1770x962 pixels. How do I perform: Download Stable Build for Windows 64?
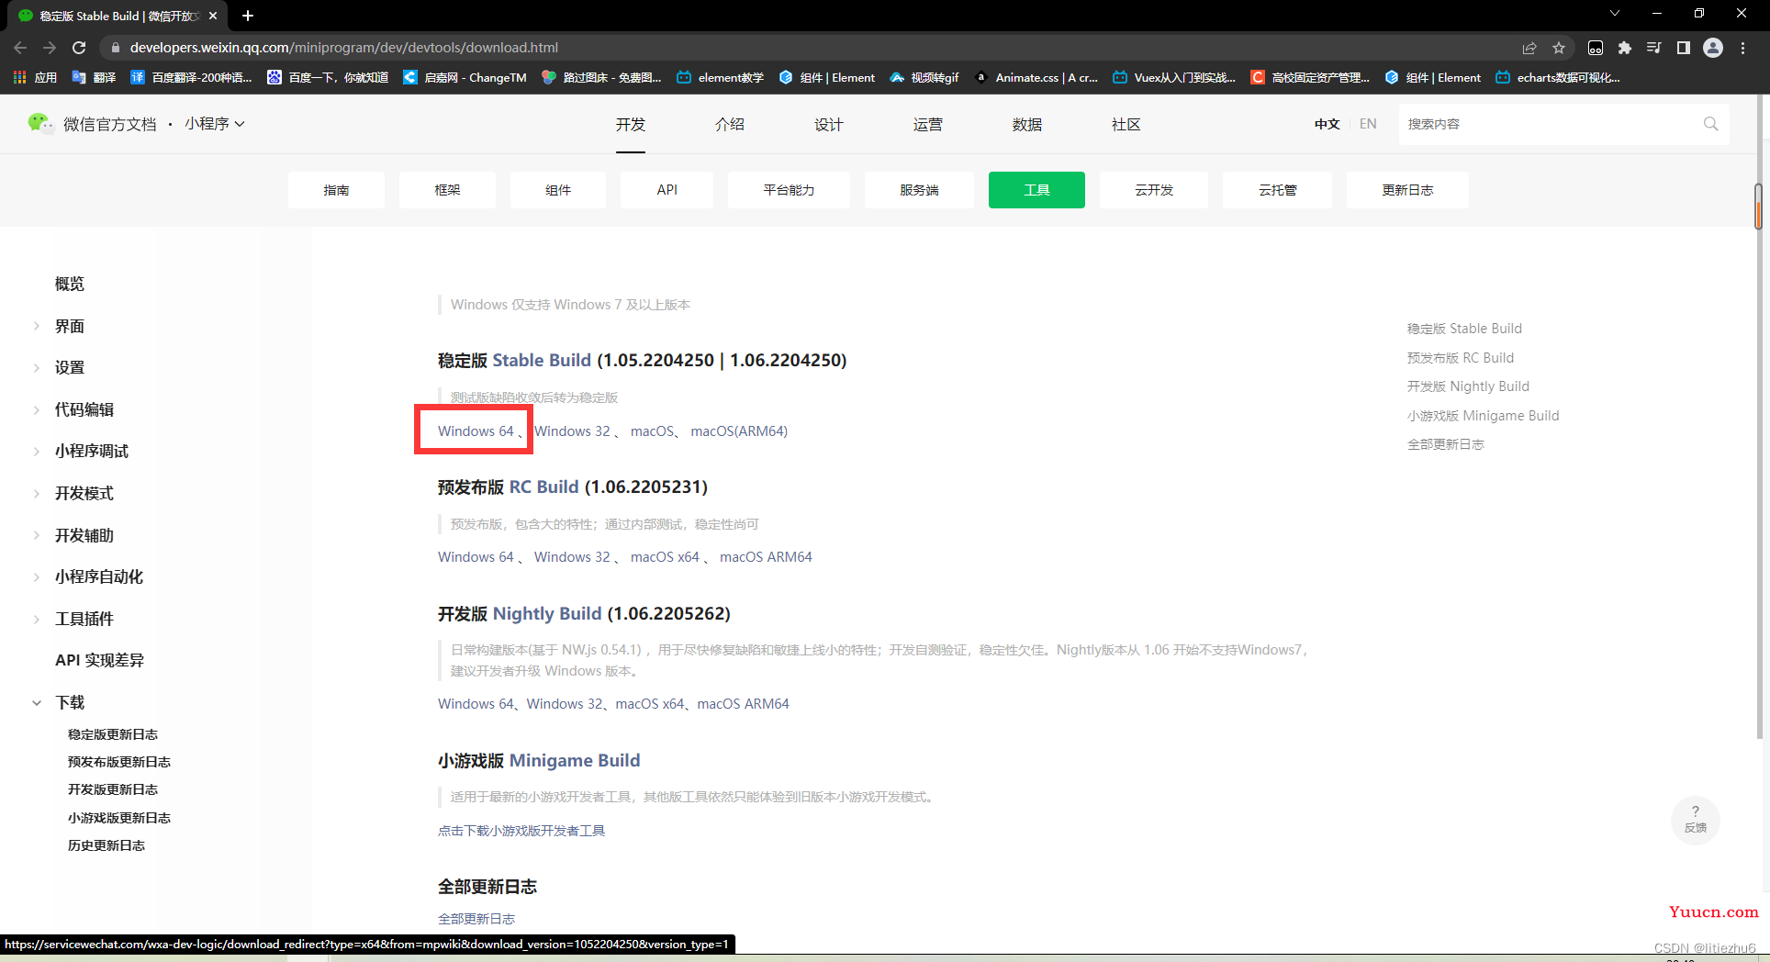tap(476, 431)
